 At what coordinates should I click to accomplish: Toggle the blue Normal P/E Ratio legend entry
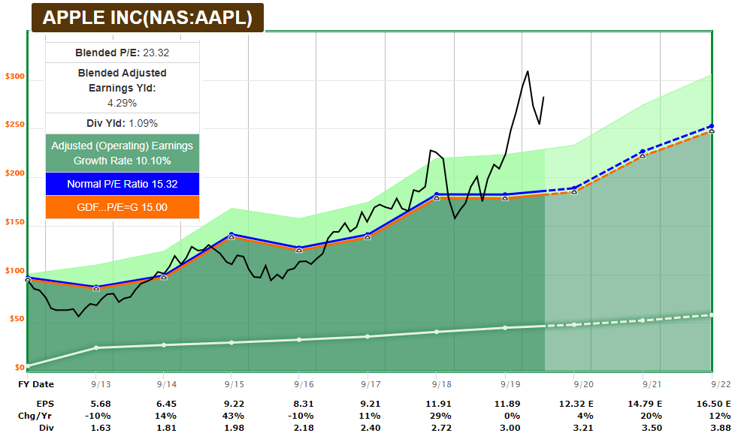[x=122, y=184]
